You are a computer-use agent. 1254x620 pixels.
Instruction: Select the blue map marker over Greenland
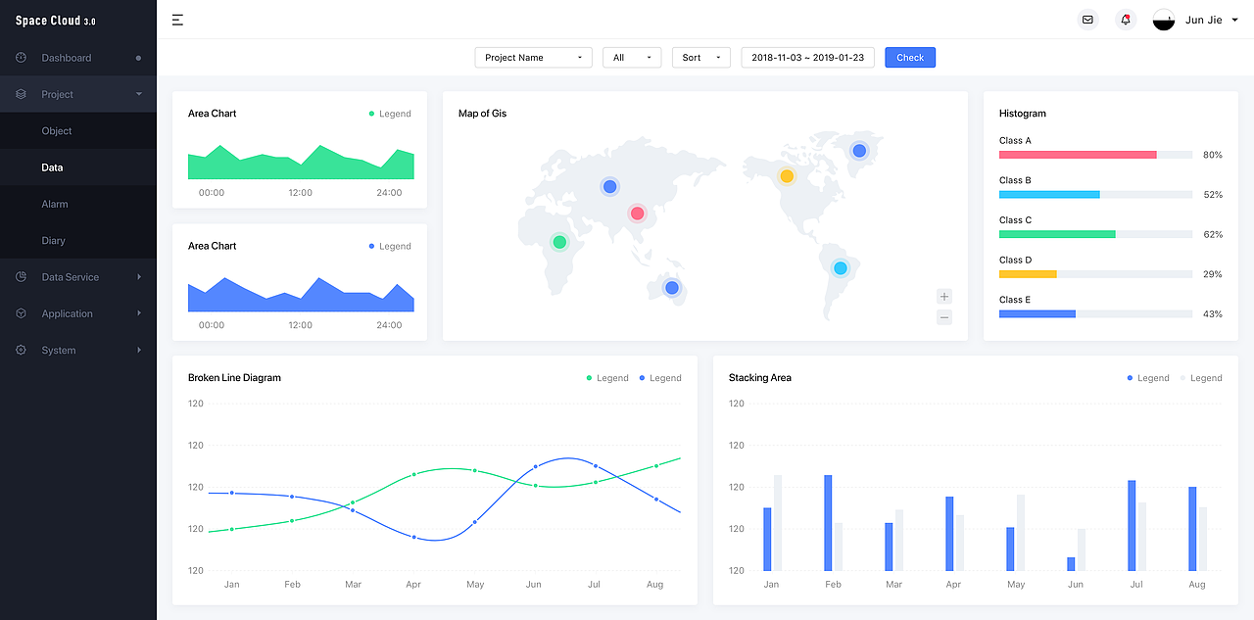tap(859, 150)
